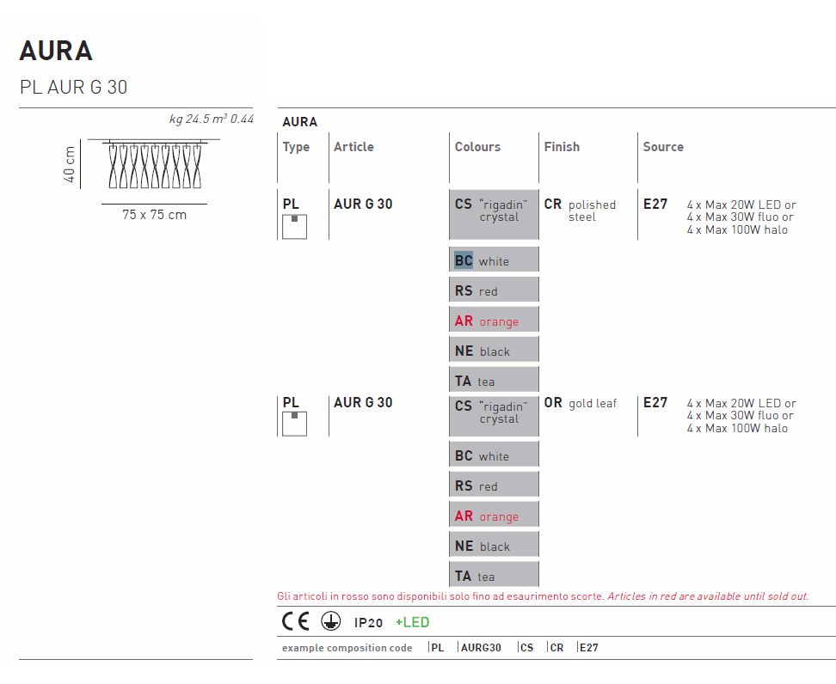
Task: Click the CR polished steel finish
Action: 580,210
